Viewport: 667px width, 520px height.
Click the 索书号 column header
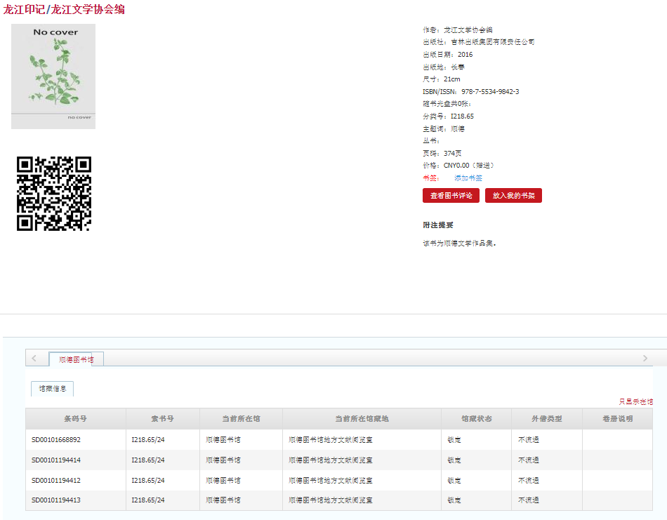(162, 419)
